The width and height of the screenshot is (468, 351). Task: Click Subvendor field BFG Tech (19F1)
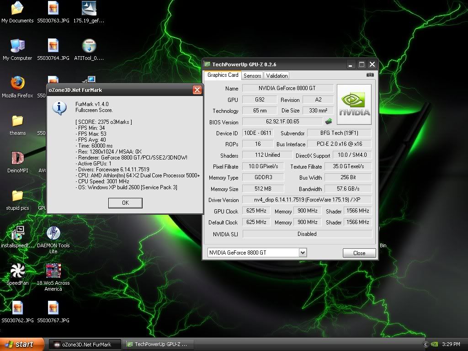(340, 133)
